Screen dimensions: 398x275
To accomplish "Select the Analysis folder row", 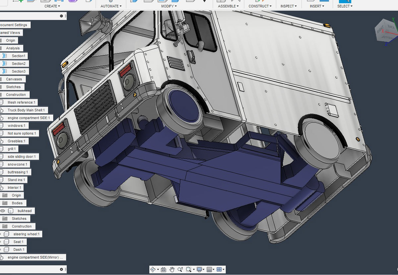I will tap(11, 48).
